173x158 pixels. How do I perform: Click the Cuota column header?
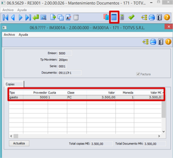pos(57,93)
